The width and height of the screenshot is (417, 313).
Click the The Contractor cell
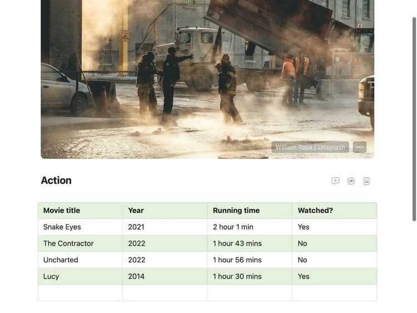click(80, 244)
